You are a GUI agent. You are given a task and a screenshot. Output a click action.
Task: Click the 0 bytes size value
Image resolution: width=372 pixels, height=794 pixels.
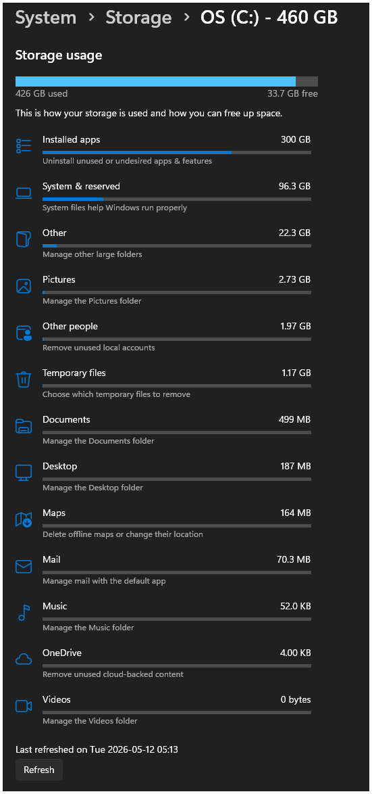click(x=296, y=699)
